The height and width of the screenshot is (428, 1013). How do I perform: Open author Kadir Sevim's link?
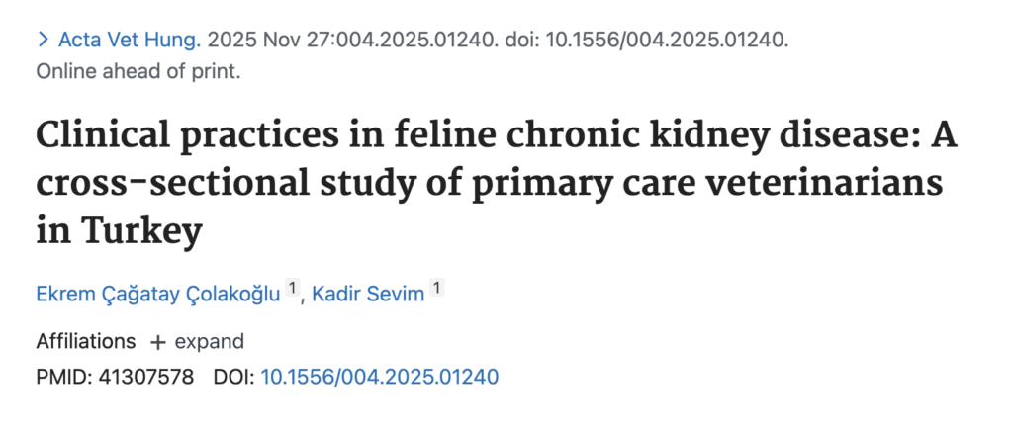tap(369, 294)
